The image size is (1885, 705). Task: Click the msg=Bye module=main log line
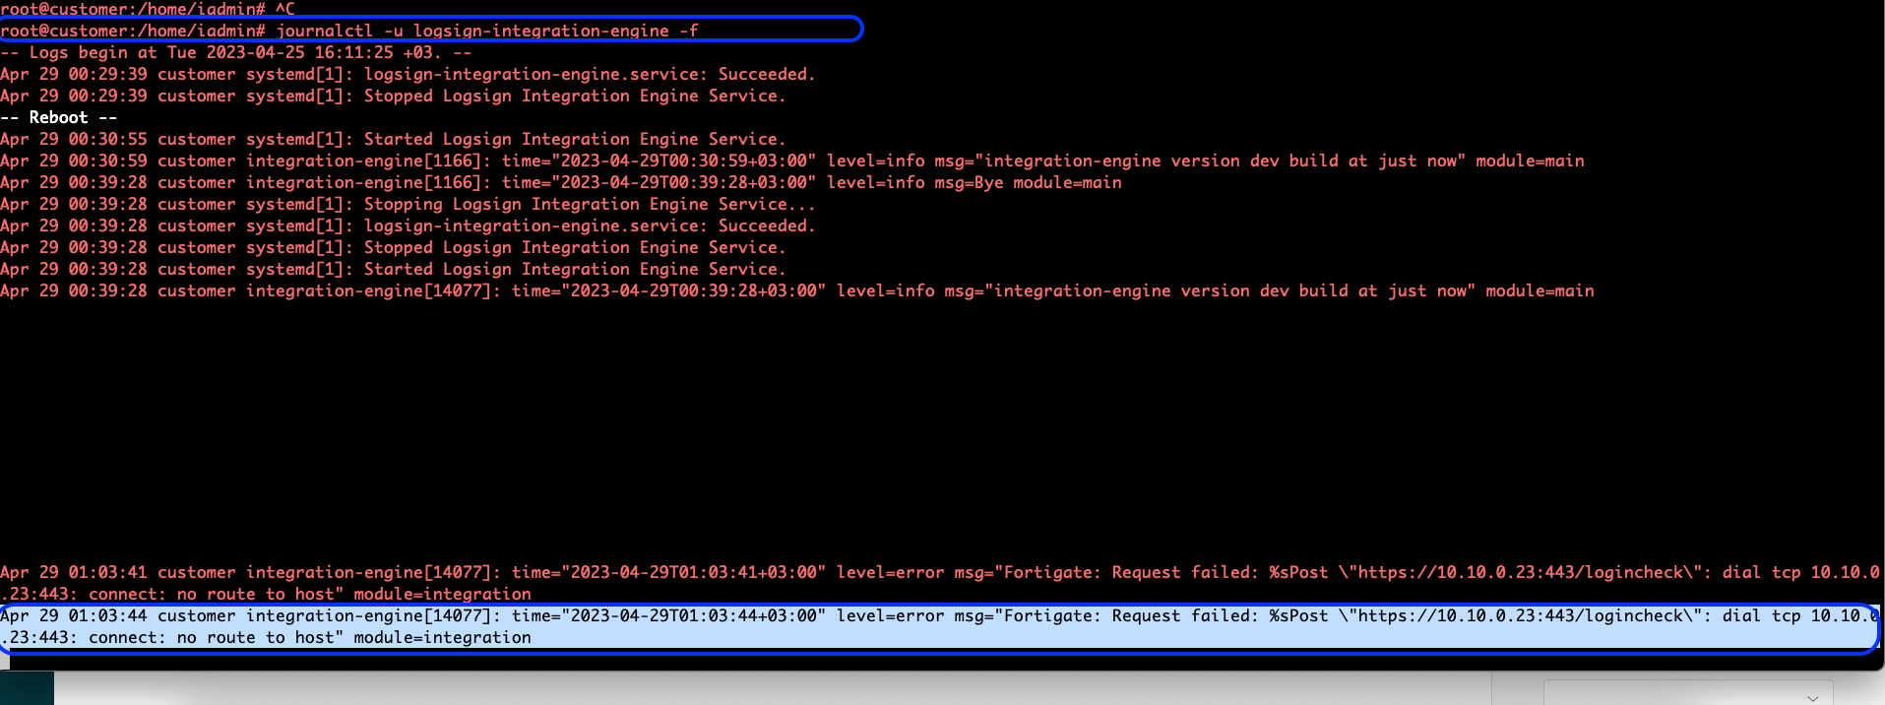(561, 182)
